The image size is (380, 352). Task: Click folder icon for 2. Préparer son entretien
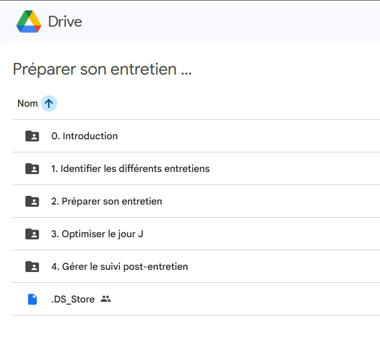pos(32,201)
